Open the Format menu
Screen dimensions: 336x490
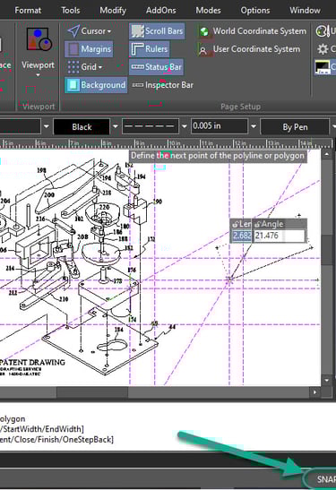click(28, 11)
